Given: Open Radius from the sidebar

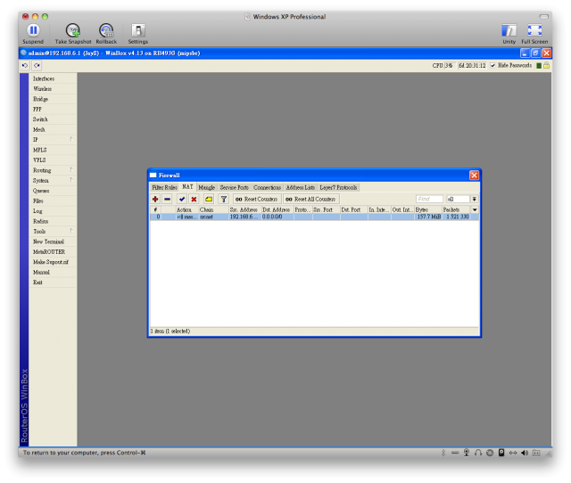Looking at the screenshot, I should (53, 221).
